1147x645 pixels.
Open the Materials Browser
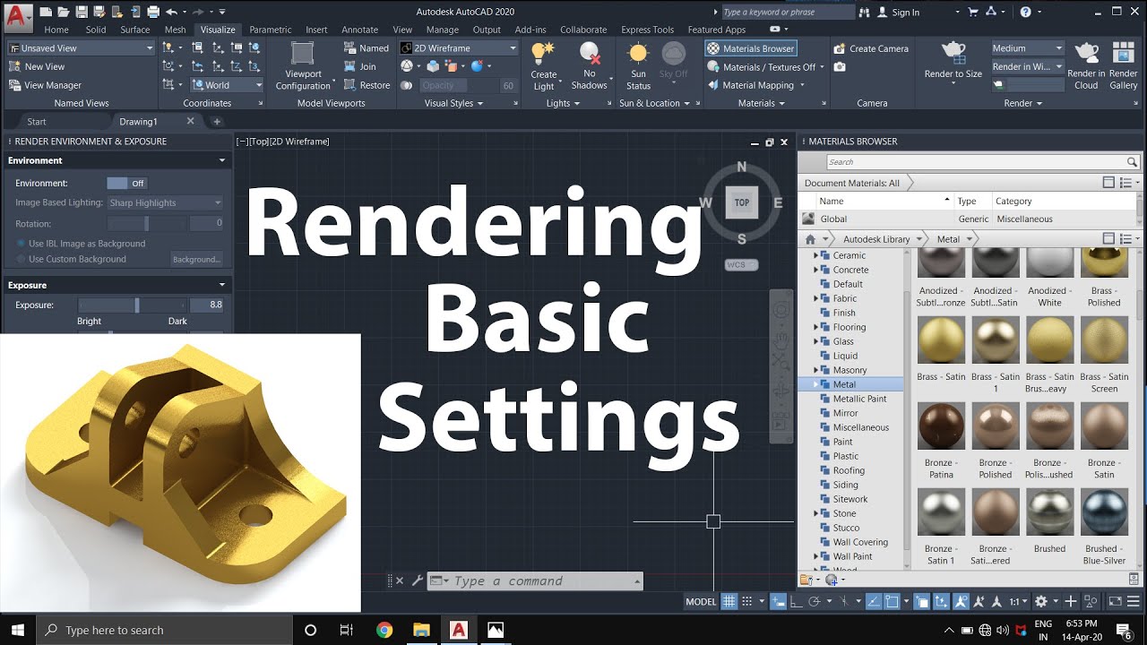[750, 48]
